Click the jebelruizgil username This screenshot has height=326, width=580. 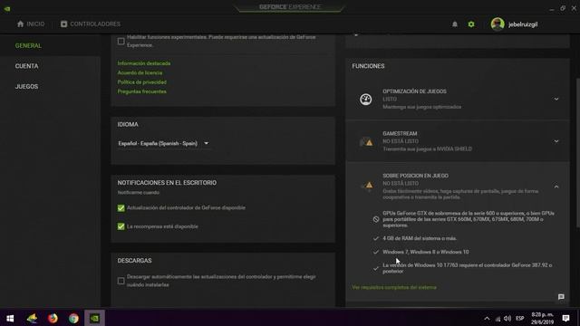523,24
